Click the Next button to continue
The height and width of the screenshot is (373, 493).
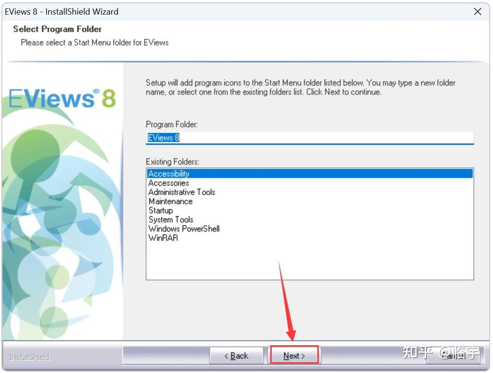293,356
